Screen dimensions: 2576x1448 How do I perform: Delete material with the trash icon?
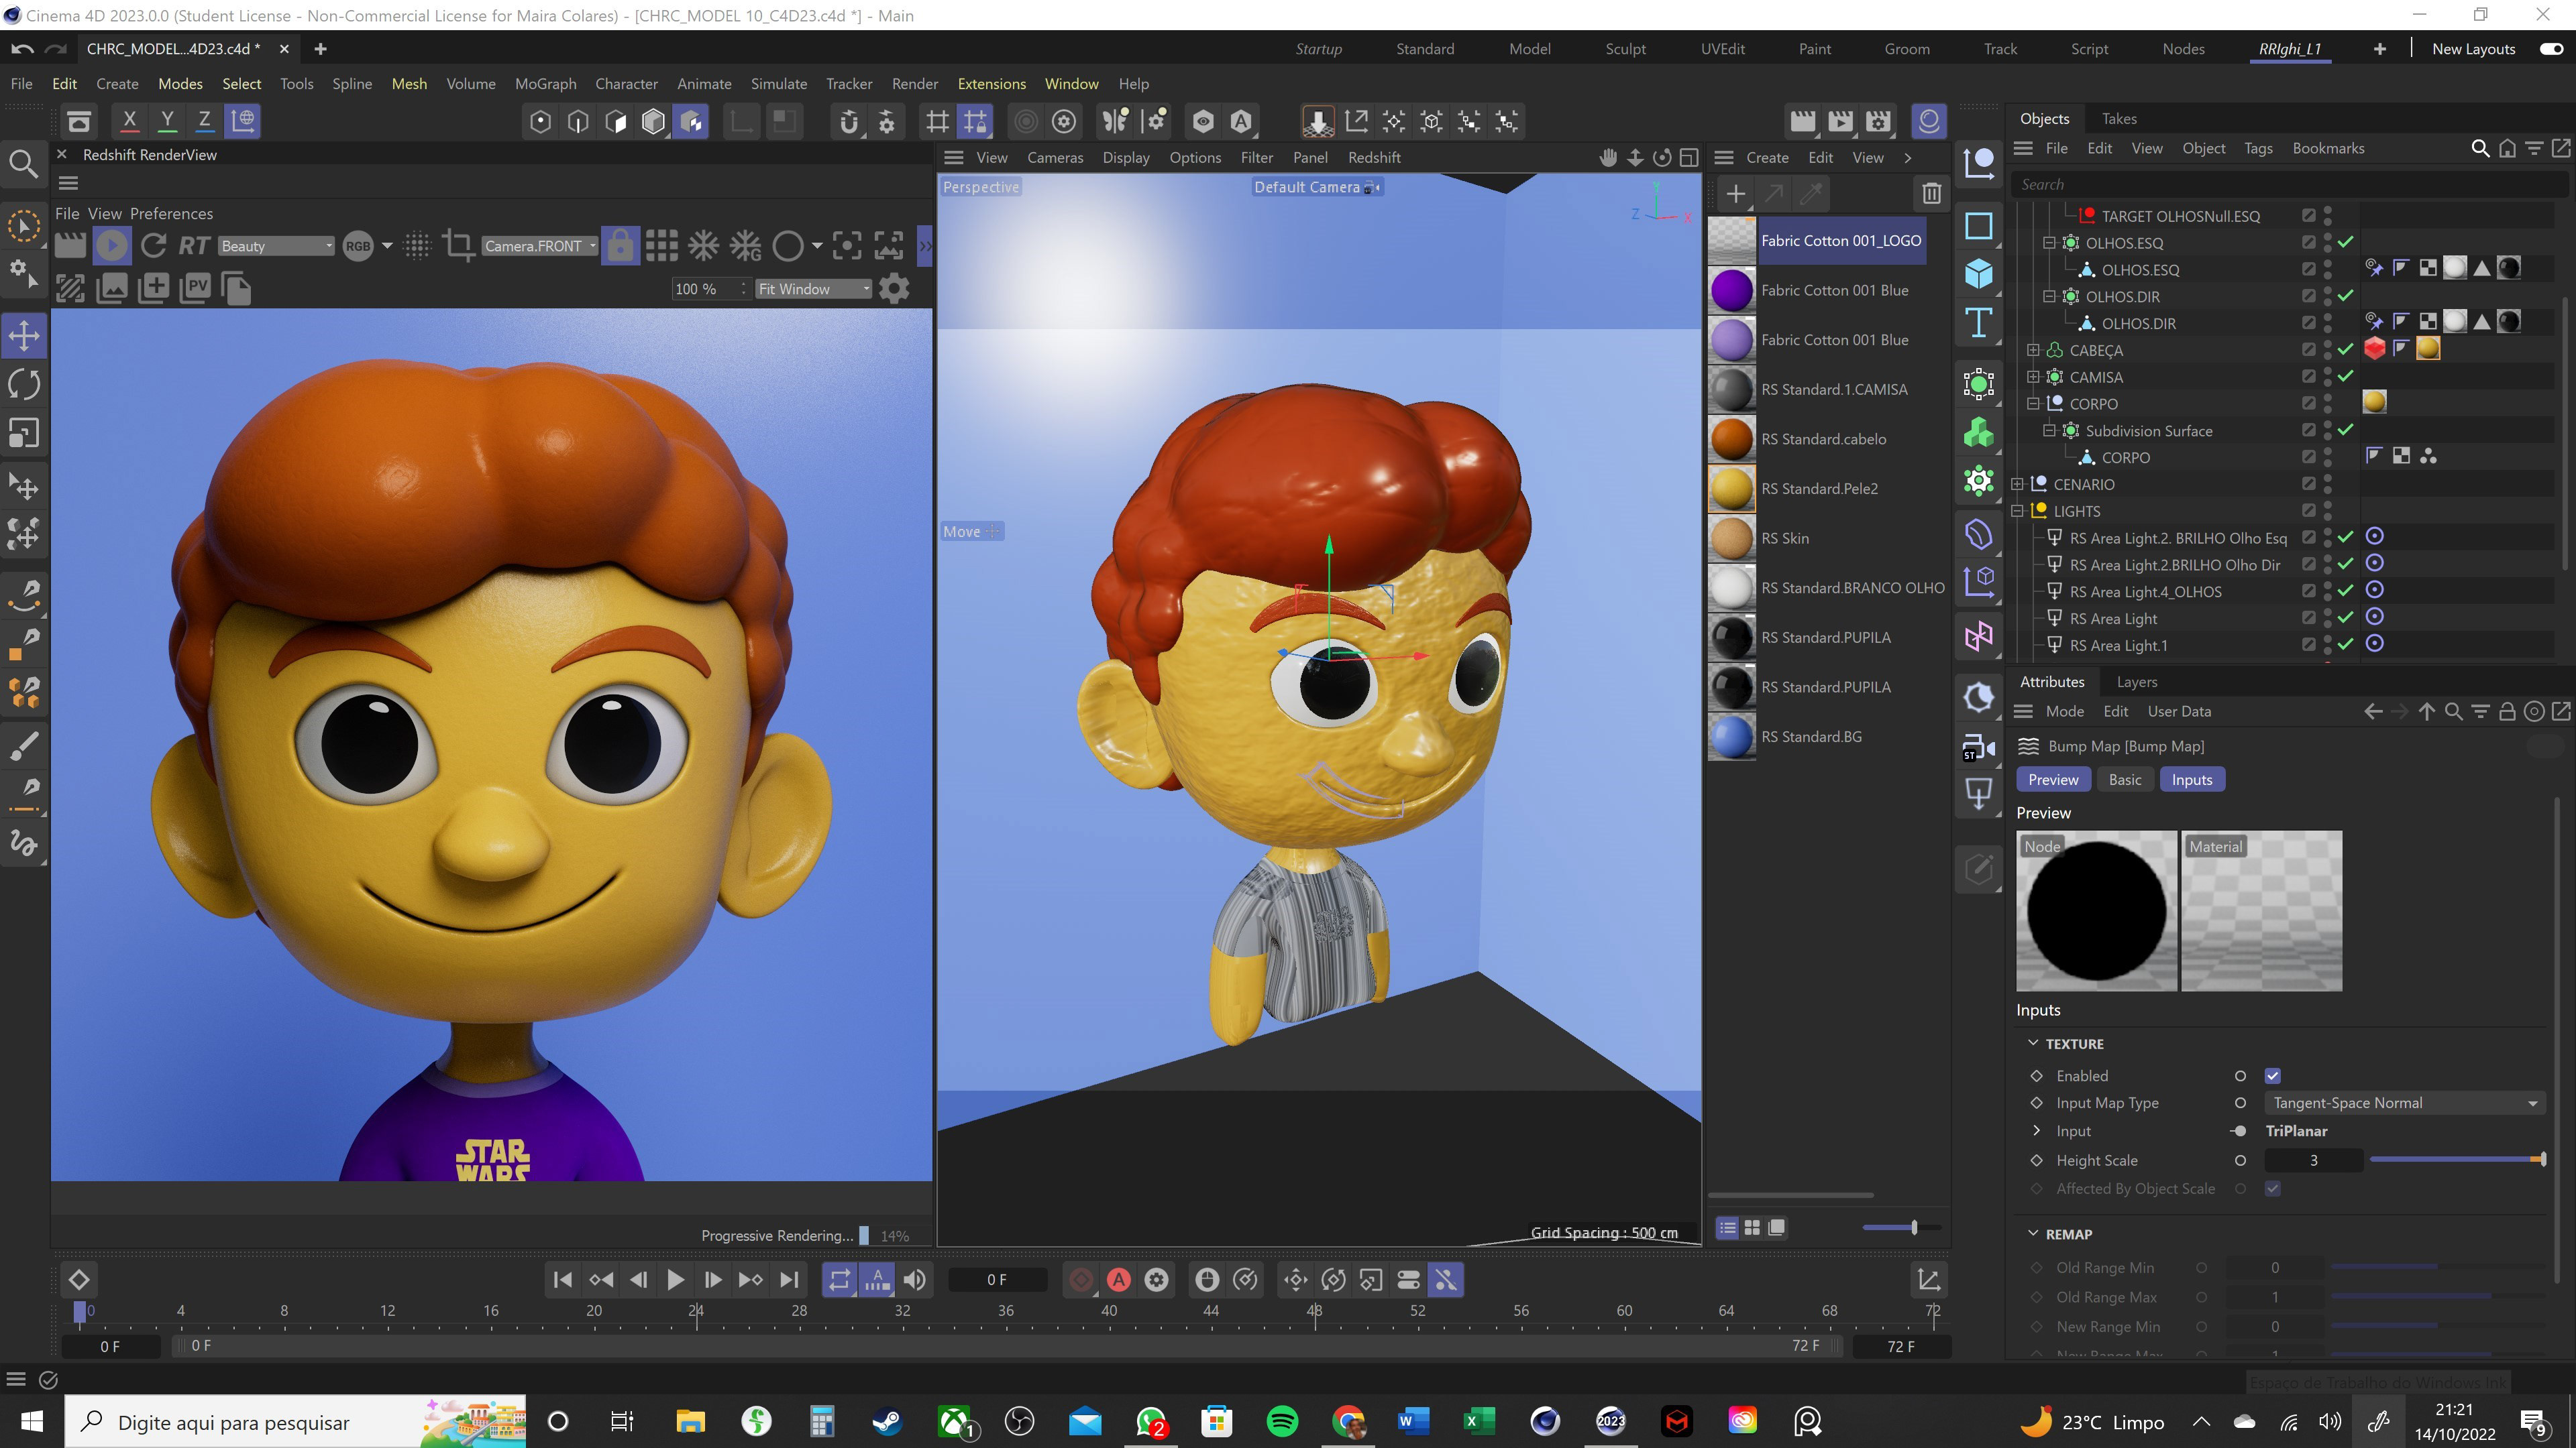click(x=1931, y=194)
